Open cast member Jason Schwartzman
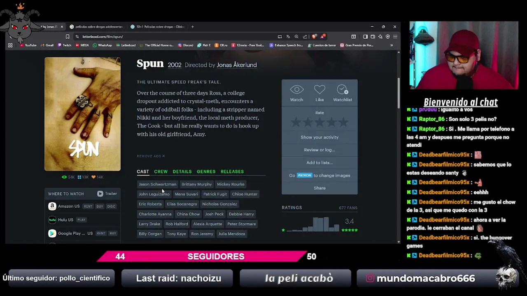527x296 pixels. coord(157,184)
